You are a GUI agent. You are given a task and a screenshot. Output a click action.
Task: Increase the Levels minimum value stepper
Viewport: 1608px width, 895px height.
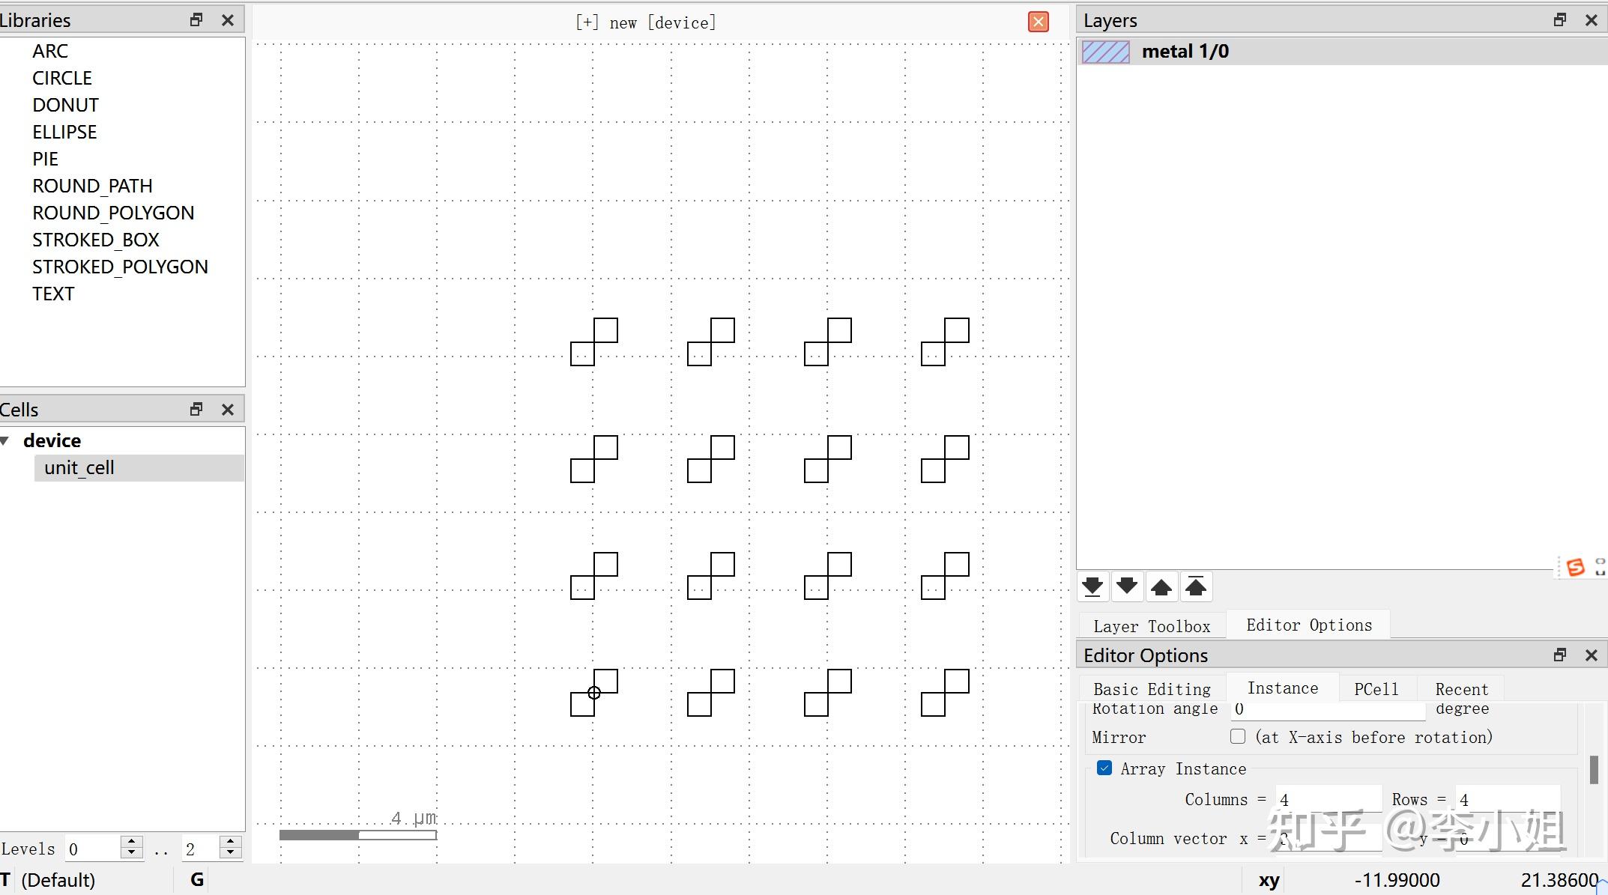pos(132,842)
